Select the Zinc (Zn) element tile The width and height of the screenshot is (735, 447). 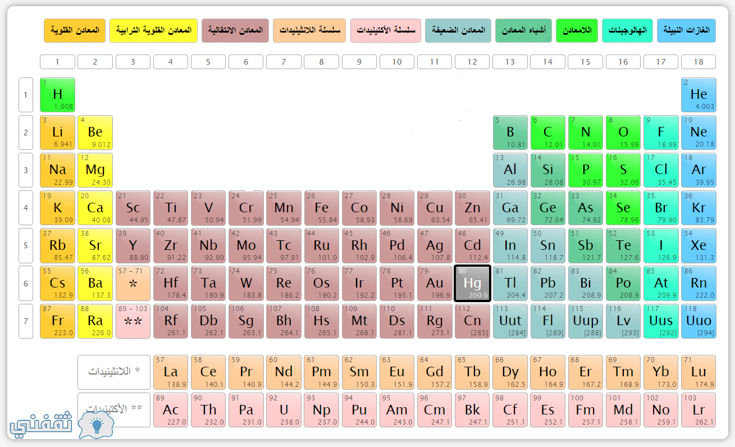point(472,207)
